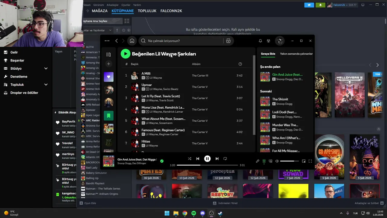The width and height of the screenshot is (387, 218).
Task: Collapse the Spotify library sidebar icon
Action: (109, 54)
